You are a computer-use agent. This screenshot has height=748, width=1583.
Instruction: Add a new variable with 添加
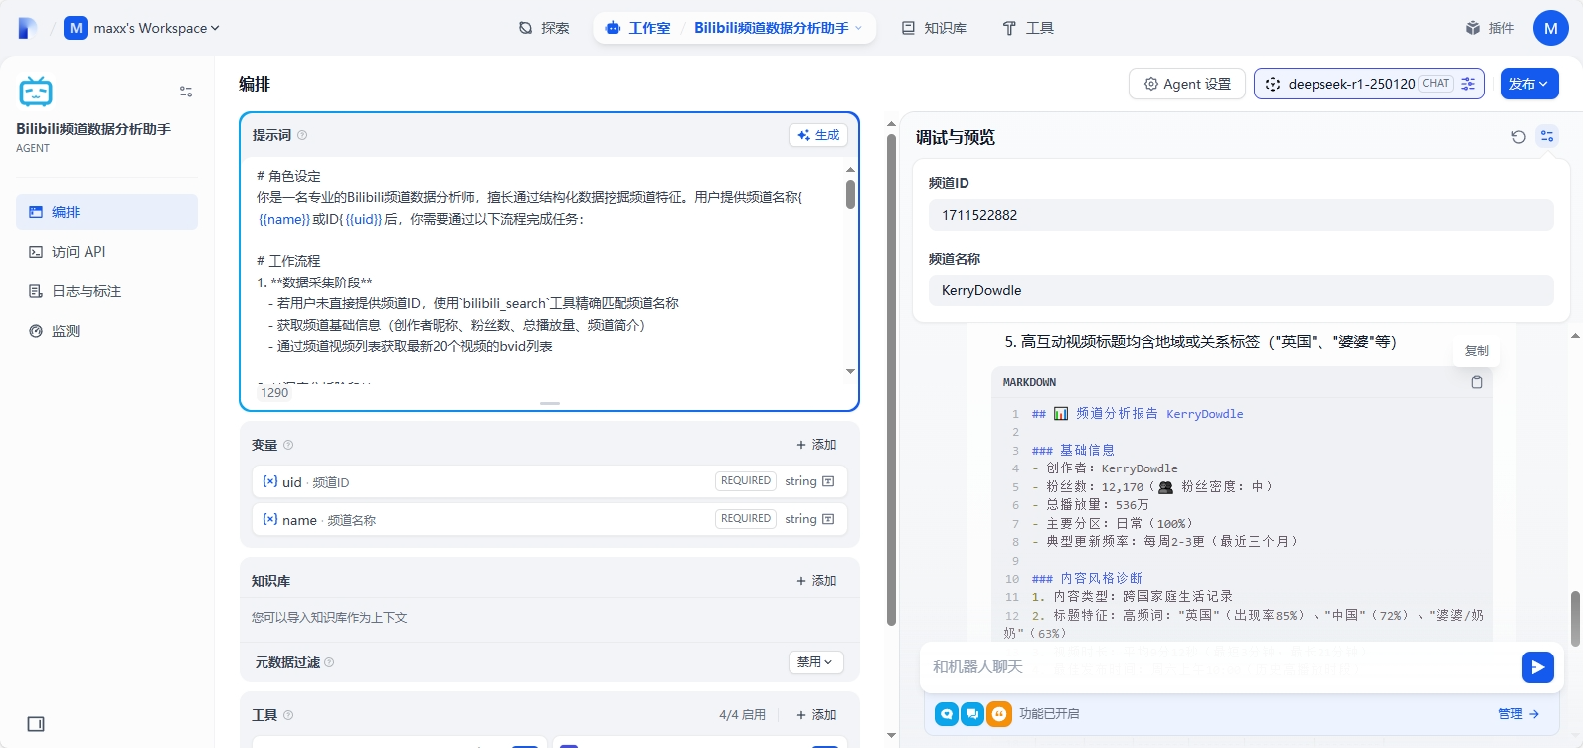click(816, 445)
